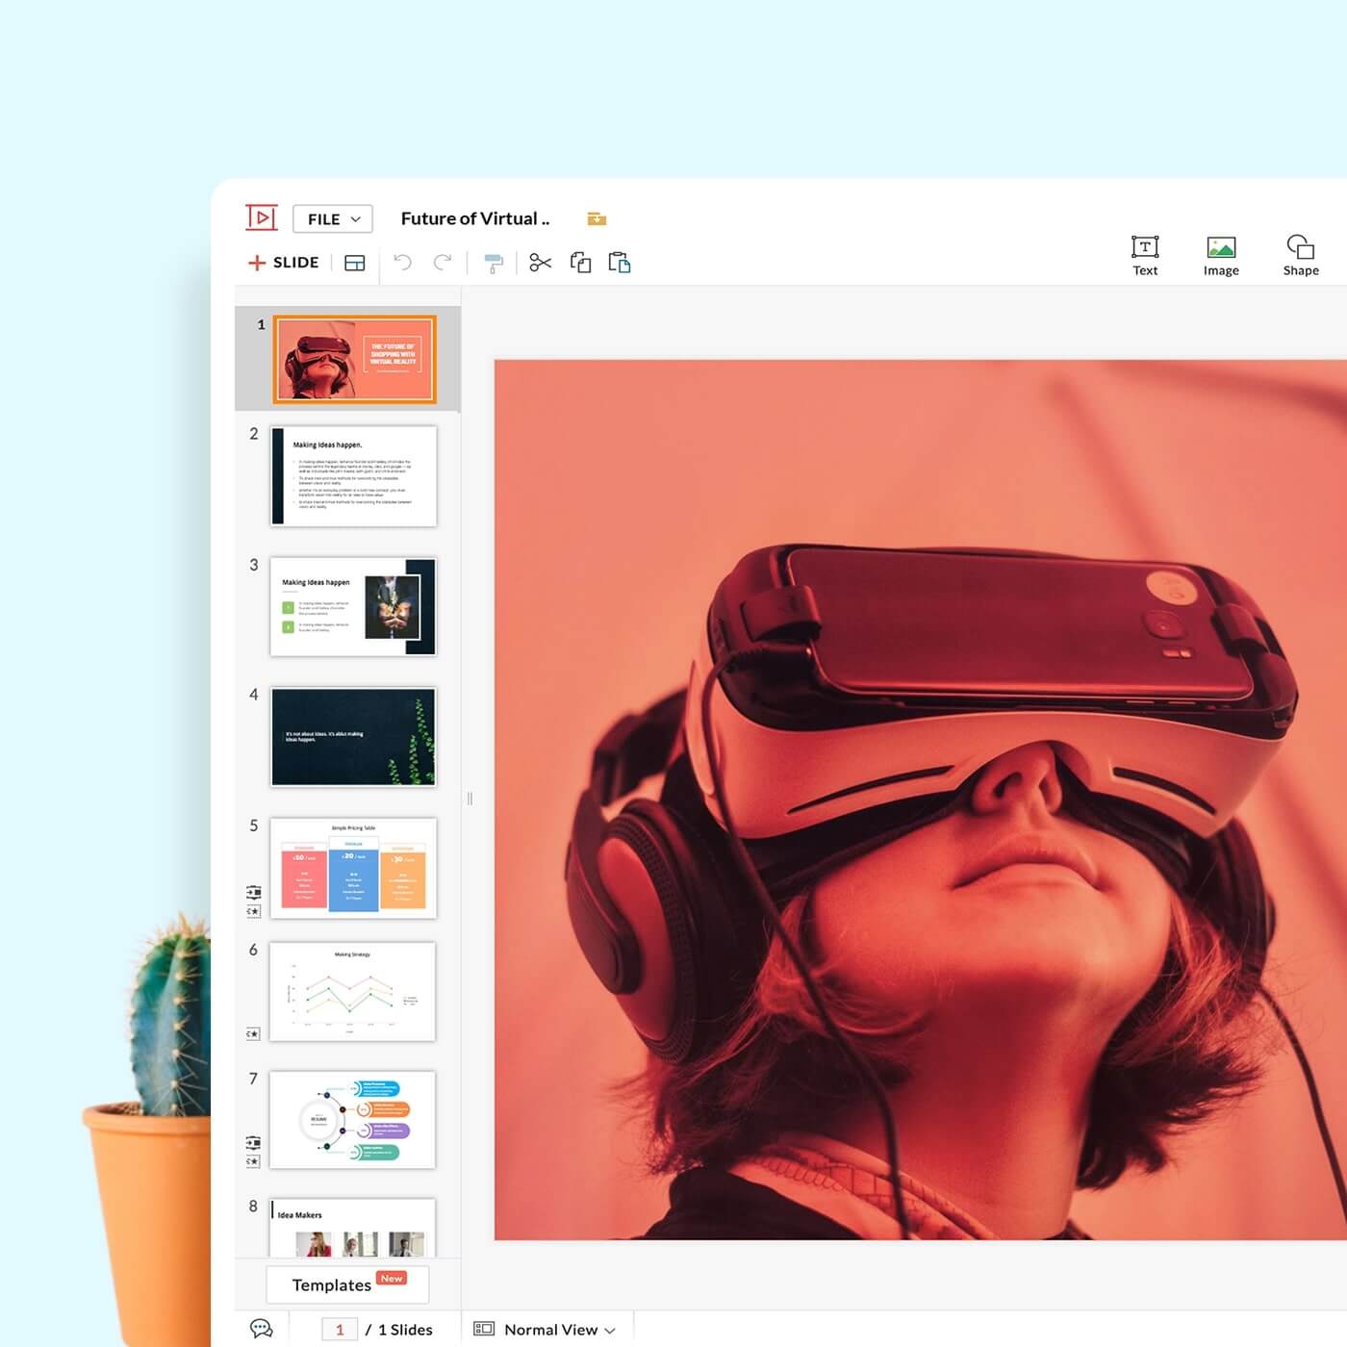
Task: Insert an Image from toolbar
Action: click(1221, 255)
